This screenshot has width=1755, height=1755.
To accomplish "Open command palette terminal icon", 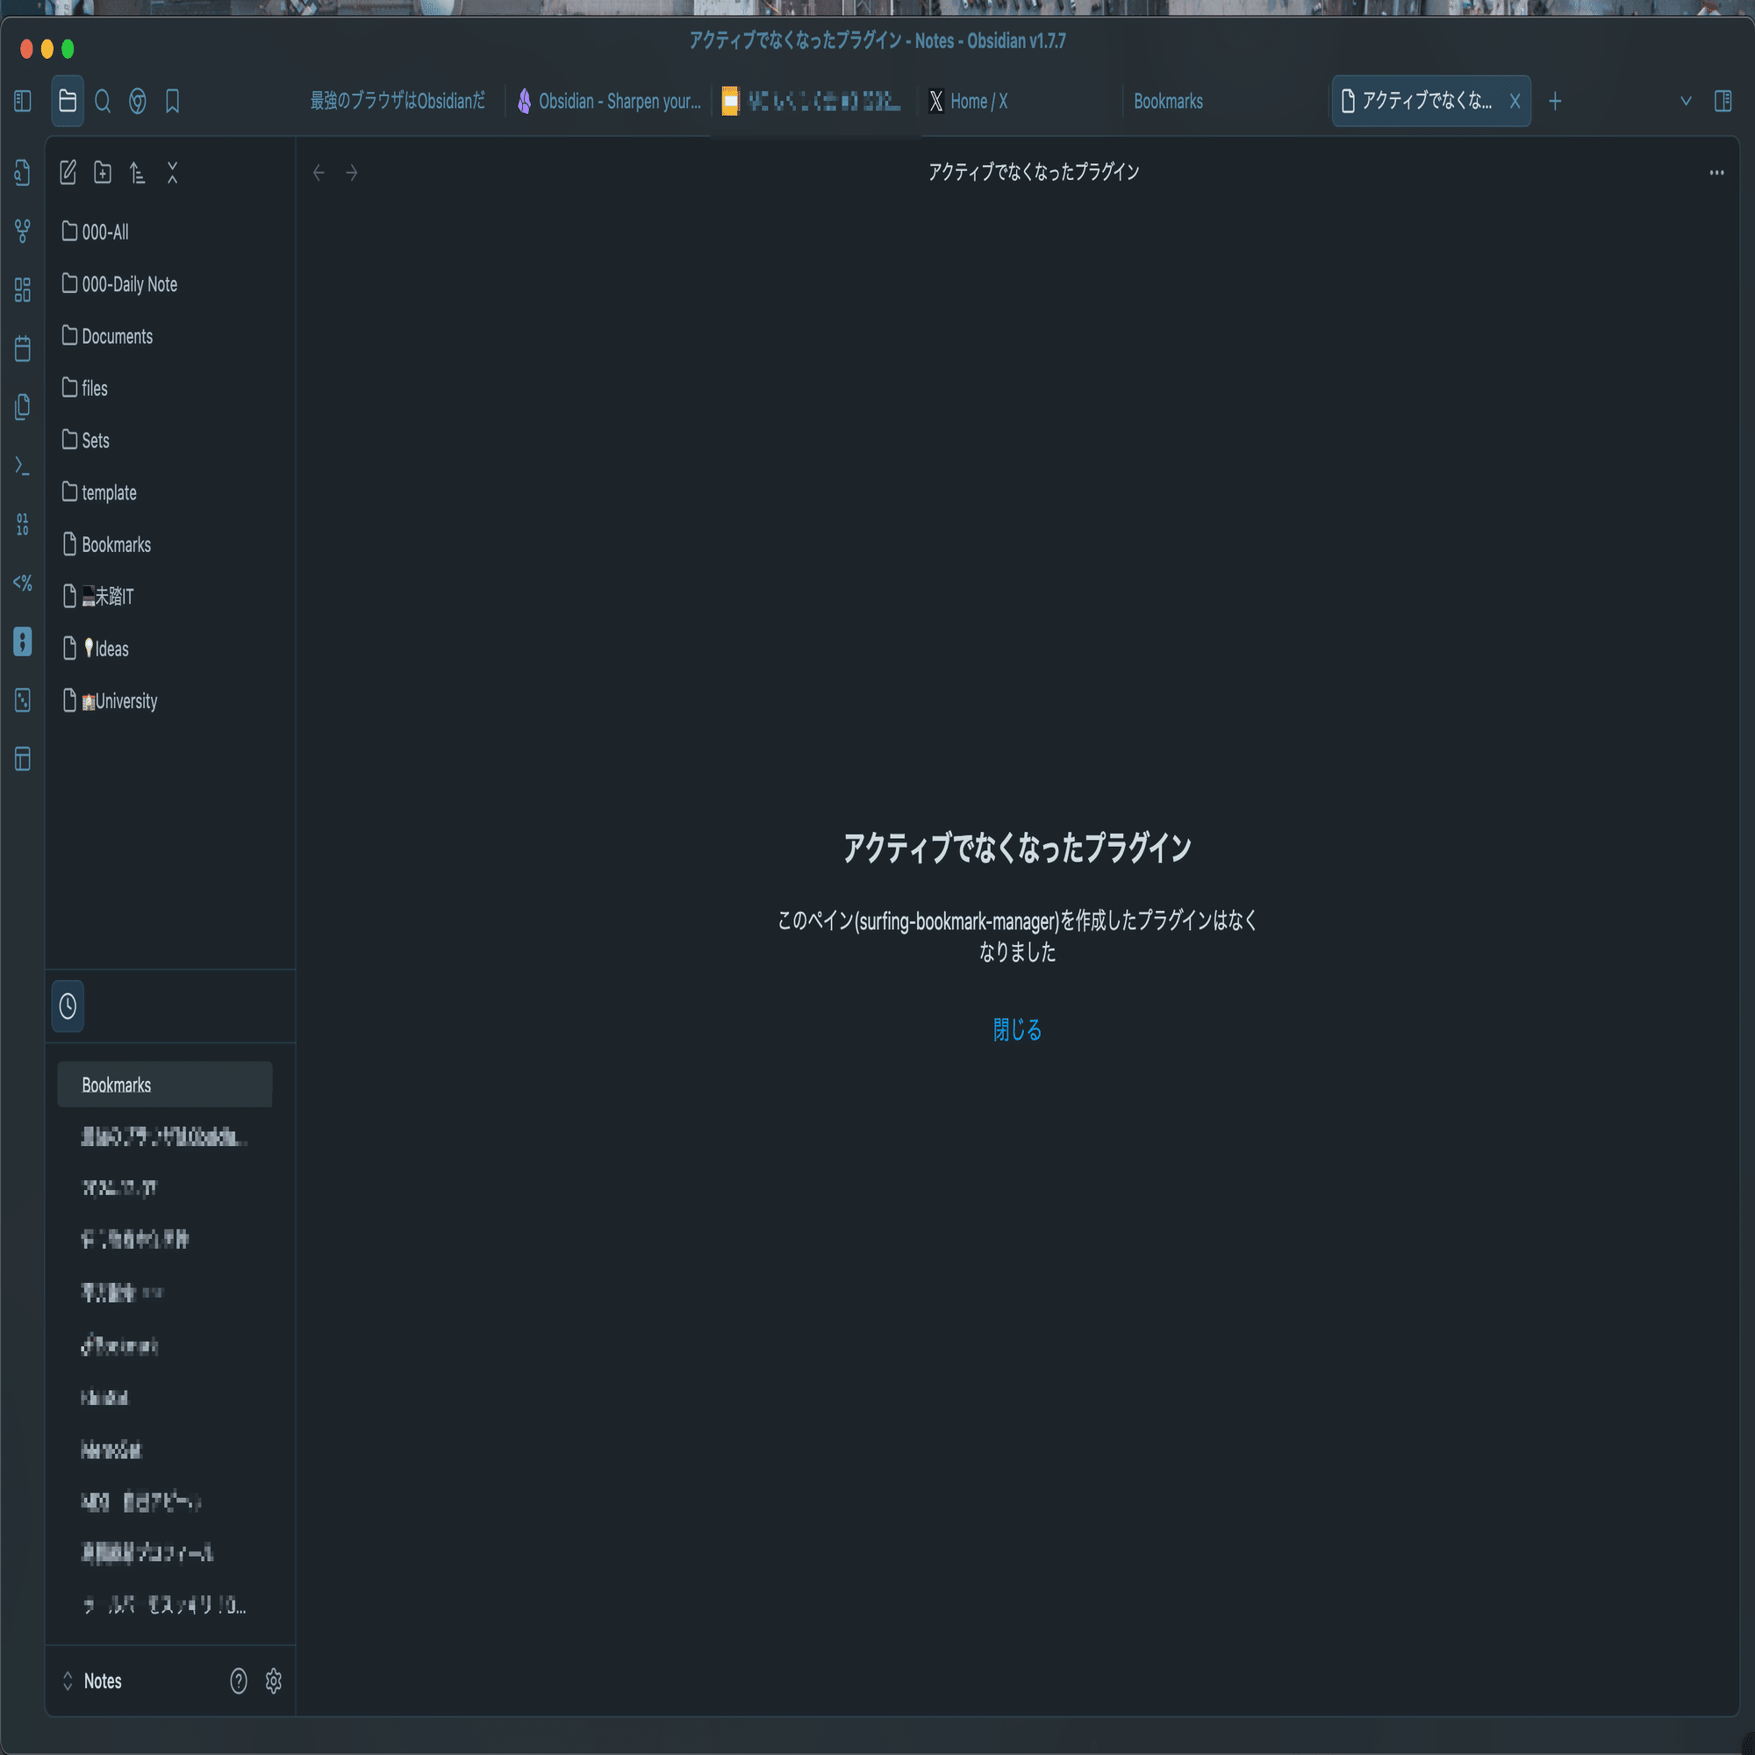I will tap(23, 466).
